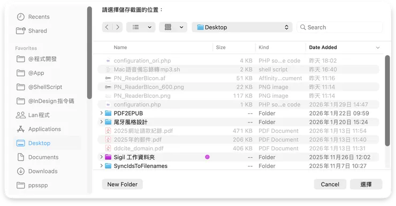This screenshot has width=396, height=206.
Task: Open @ShellScript favorite folder
Action: (45, 87)
